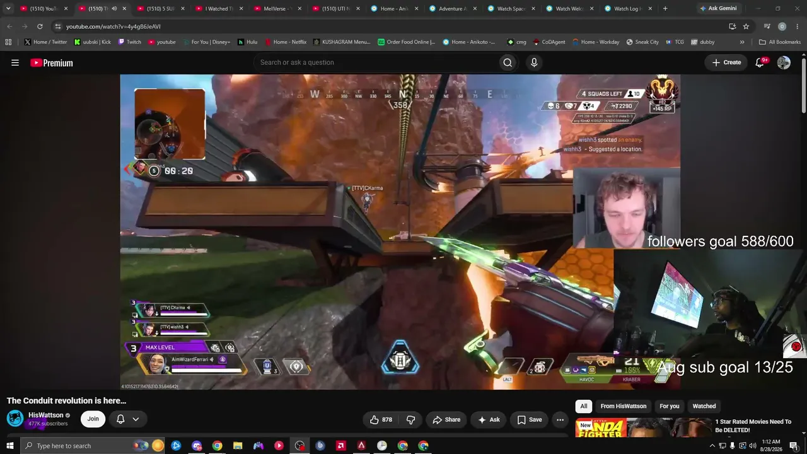The image size is (807, 454).
Task: Open the Create button
Action: (726, 62)
